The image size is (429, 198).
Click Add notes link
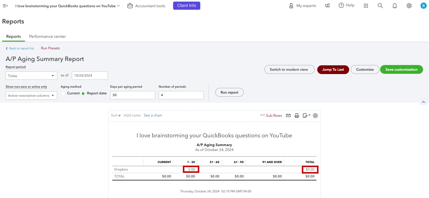[132, 115]
